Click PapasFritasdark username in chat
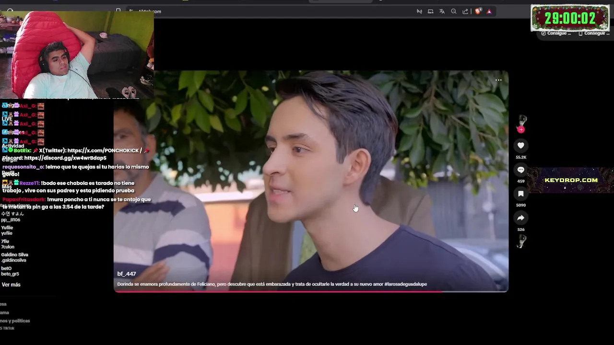614x345 pixels. (24, 199)
